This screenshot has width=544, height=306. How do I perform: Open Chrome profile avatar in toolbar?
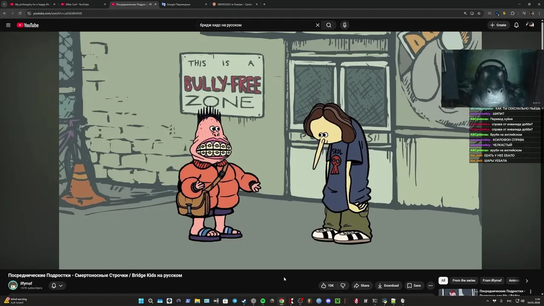(x=532, y=13)
